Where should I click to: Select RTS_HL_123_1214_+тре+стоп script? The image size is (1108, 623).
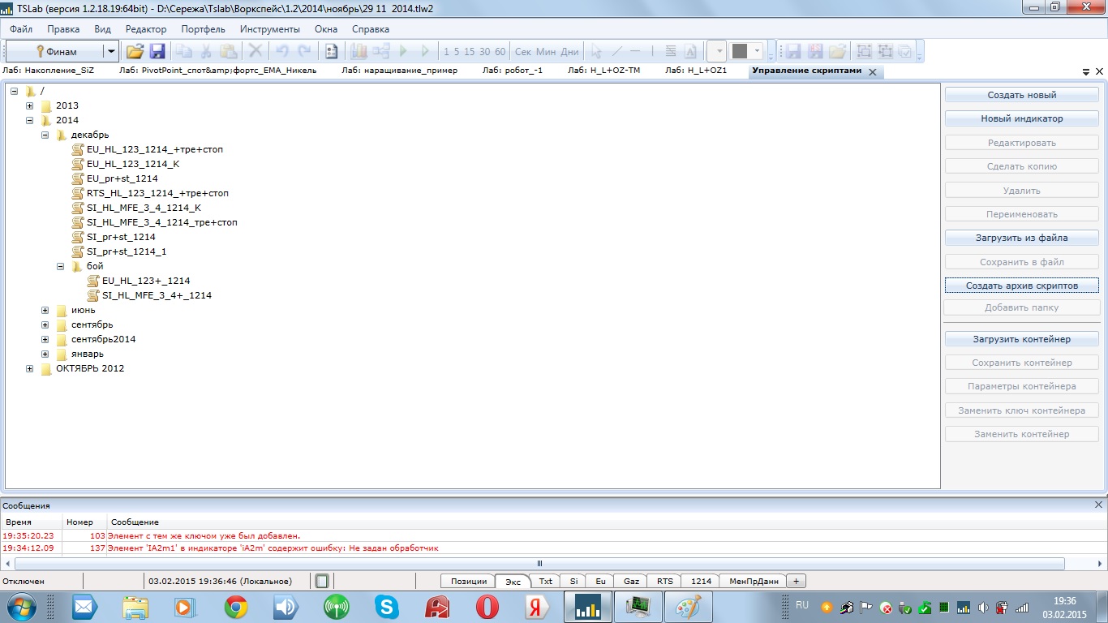[157, 193]
